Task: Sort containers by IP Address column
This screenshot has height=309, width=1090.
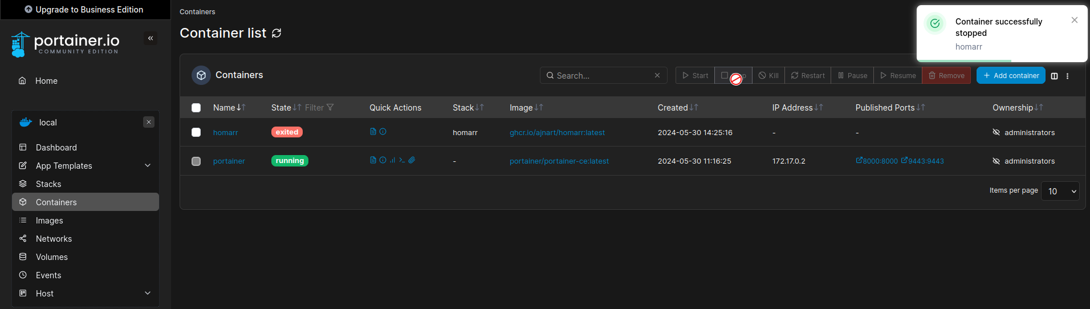Action: click(x=798, y=108)
